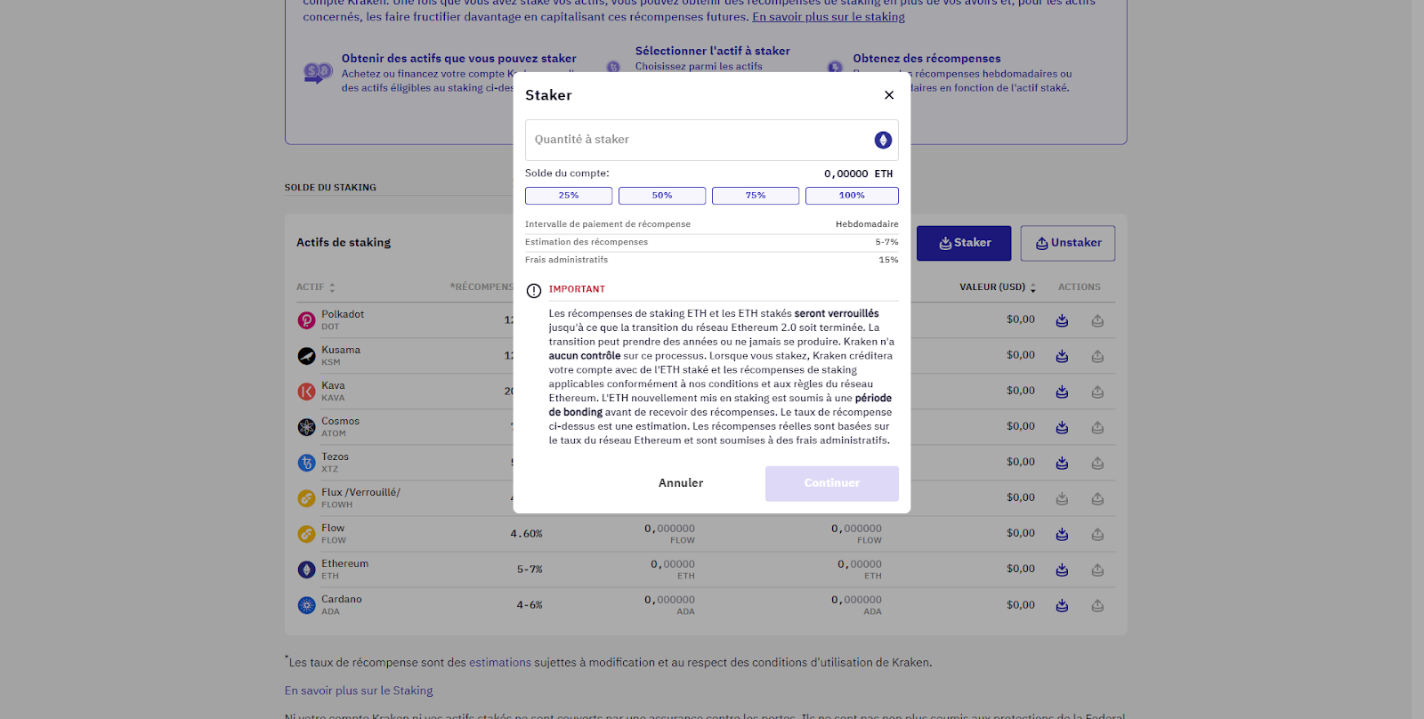Click the unstake icon in the Kusama row
This screenshot has height=719, width=1424.
(1097, 356)
